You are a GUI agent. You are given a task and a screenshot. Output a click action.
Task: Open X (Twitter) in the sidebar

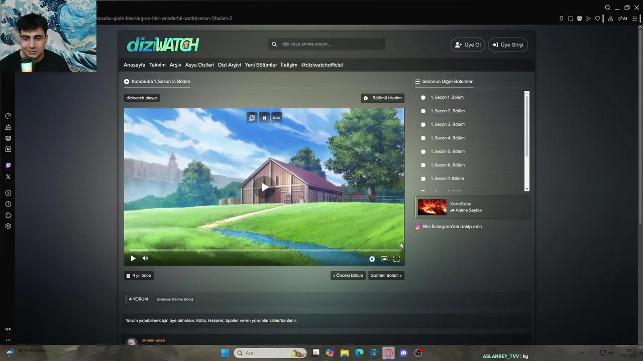coord(8,176)
